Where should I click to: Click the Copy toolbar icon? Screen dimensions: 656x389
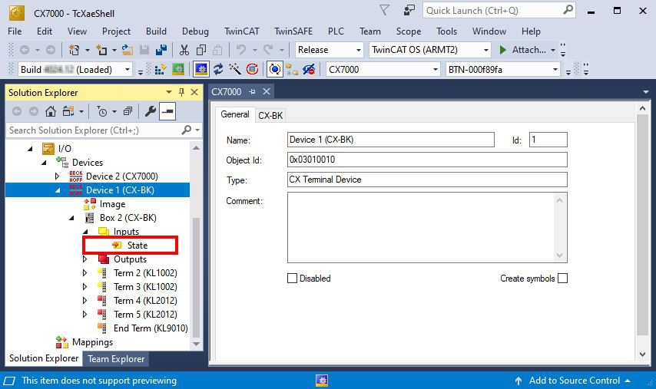201,50
